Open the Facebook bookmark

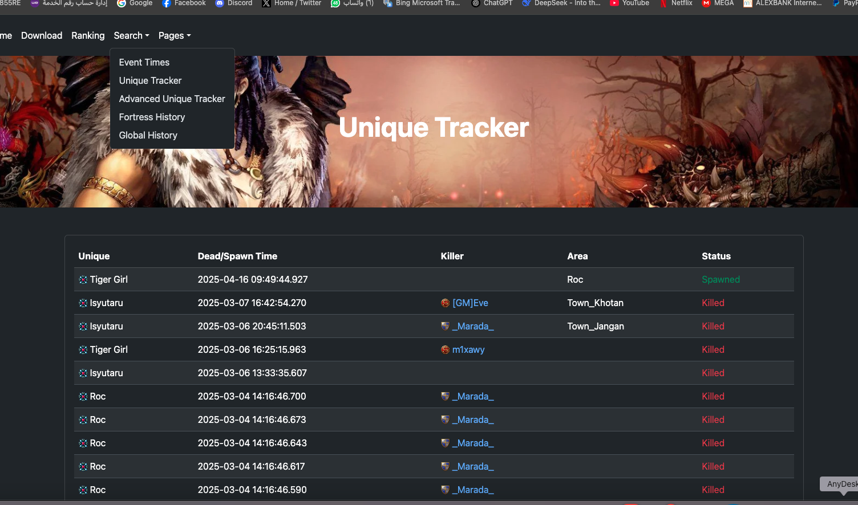coord(184,3)
